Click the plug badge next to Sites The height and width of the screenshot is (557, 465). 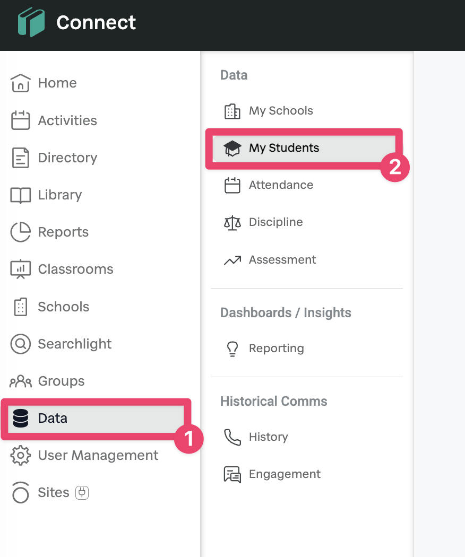pos(82,493)
